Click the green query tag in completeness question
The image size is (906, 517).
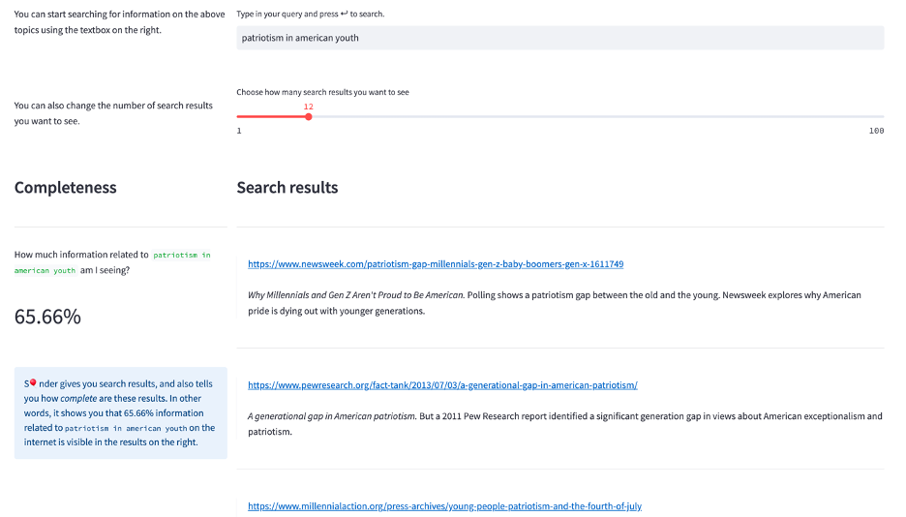point(182,255)
